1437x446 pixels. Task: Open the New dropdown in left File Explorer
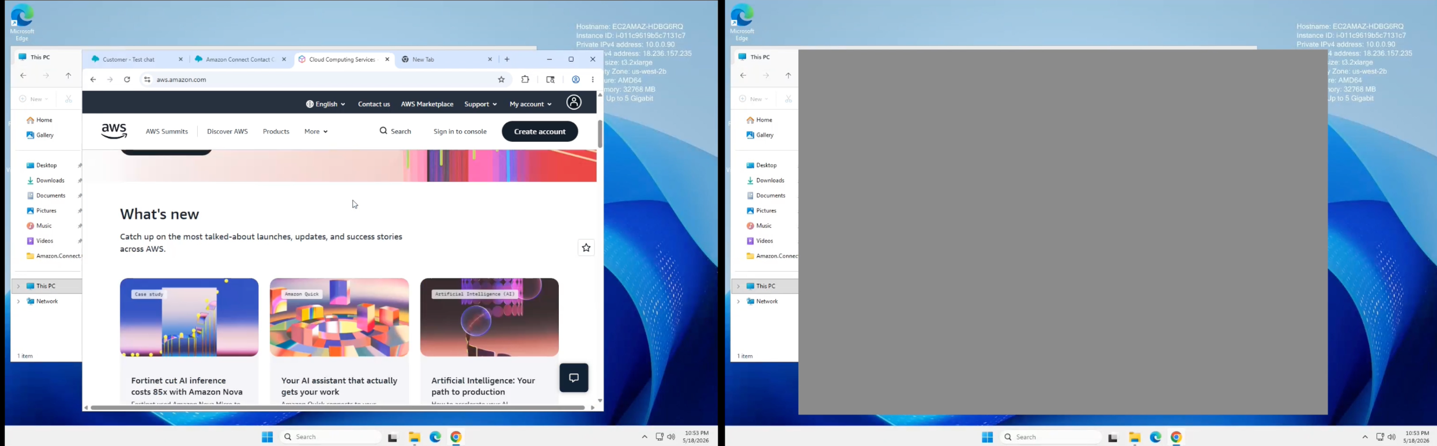pyautogui.click(x=34, y=99)
